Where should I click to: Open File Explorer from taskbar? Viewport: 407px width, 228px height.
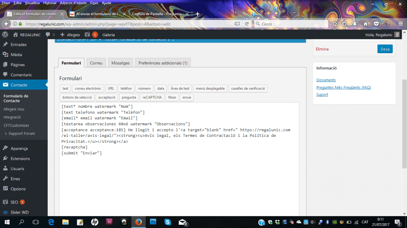[65, 222]
